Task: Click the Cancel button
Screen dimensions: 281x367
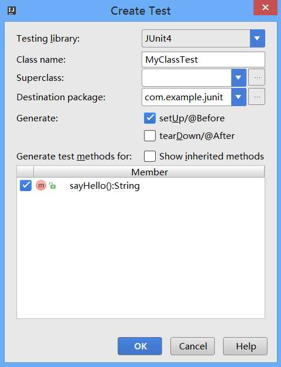Action: [x=193, y=346]
